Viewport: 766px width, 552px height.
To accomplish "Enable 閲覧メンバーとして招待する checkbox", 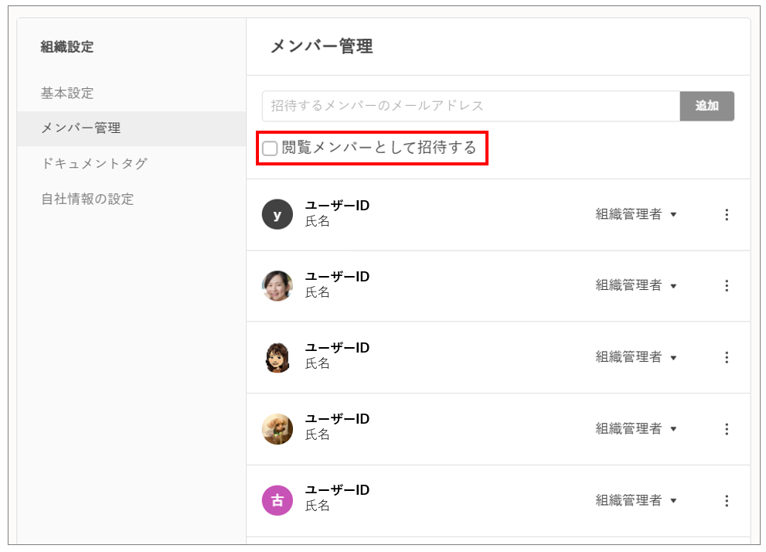I will (270, 148).
